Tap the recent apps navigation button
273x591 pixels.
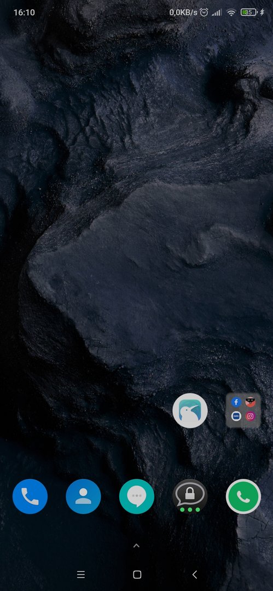coord(80,575)
